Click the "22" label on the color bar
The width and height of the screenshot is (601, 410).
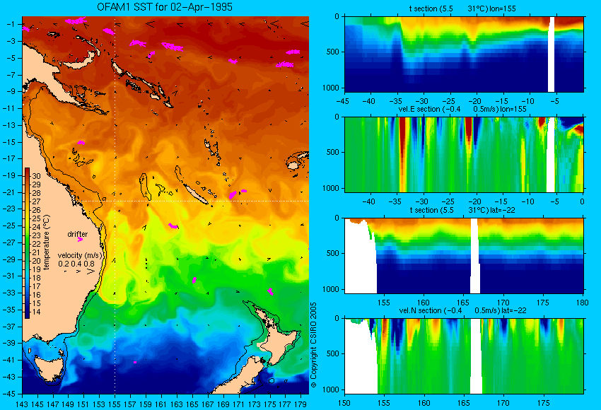(36, 244)
